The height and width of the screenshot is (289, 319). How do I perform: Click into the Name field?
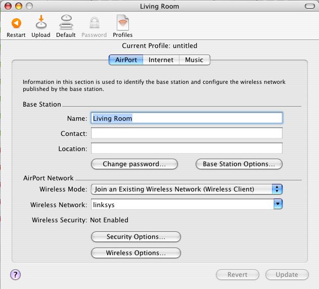pyautogui.click(x=187, y=118)
